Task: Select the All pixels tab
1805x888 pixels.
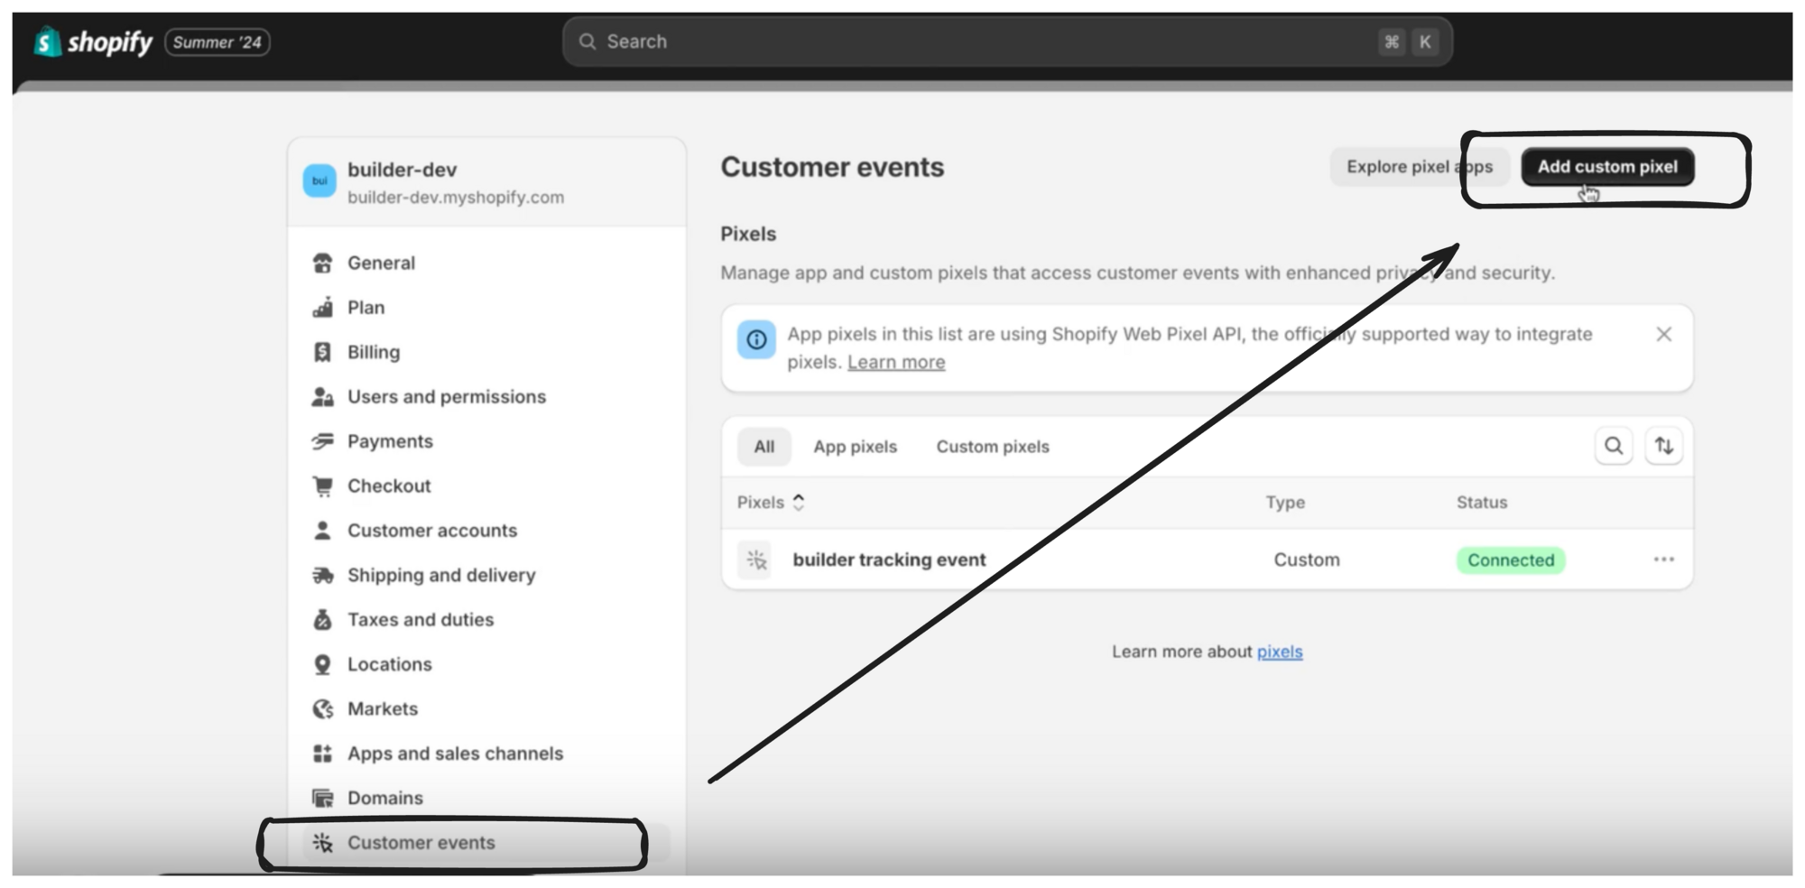Action: point(764,447)
